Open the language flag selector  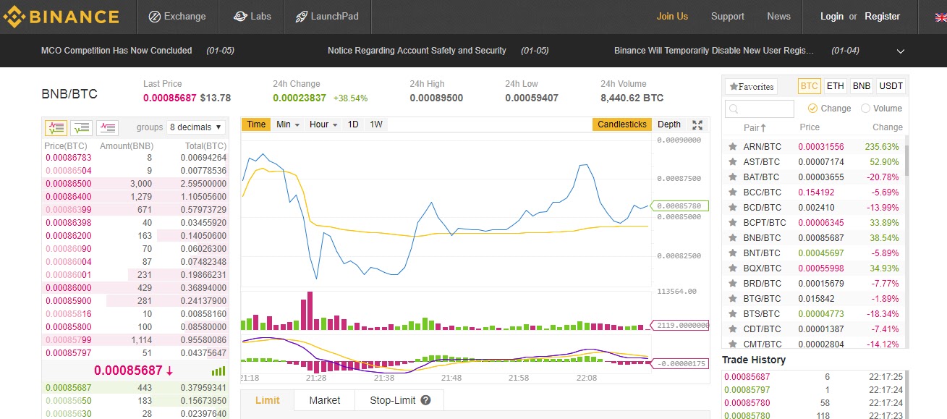(x=940, y=17)
